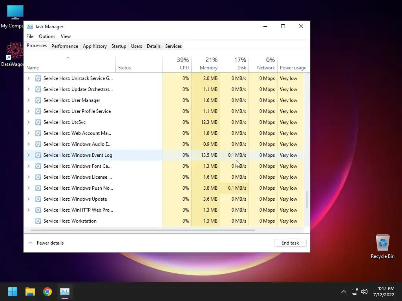Expand Service Host: WinHTTP Web Proxy
Viewport: 402px width, 301px height.
[28, 210]
